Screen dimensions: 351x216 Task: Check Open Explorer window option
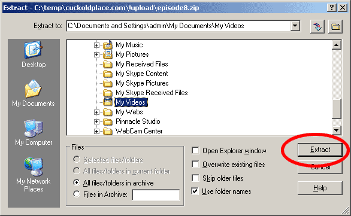(x=195, y=151)
